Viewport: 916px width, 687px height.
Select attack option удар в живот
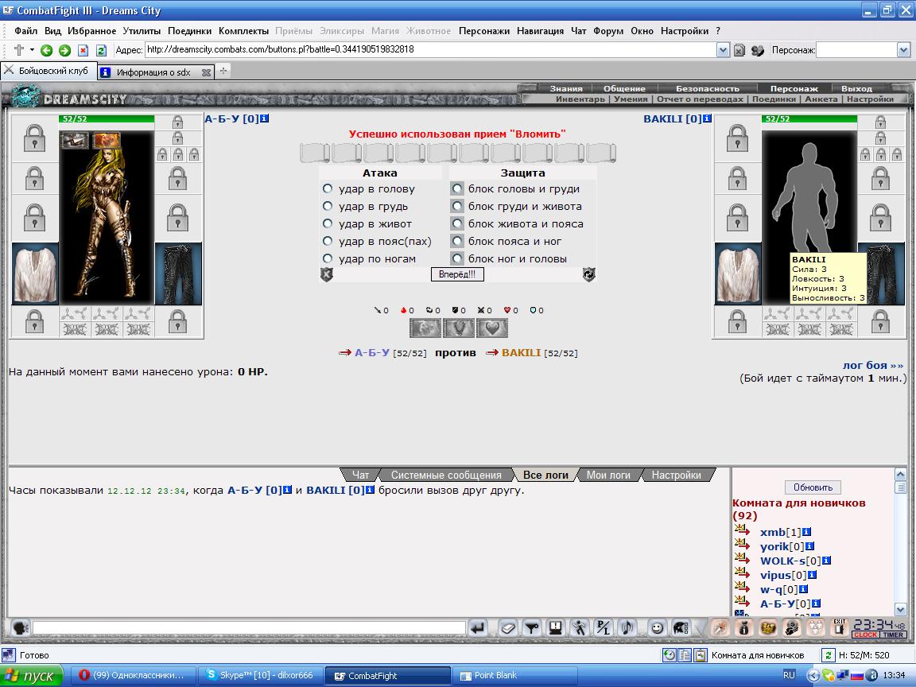tap(327, 223)
